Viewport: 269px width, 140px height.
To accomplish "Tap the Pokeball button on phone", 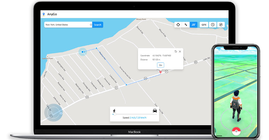I will point(236,131).
